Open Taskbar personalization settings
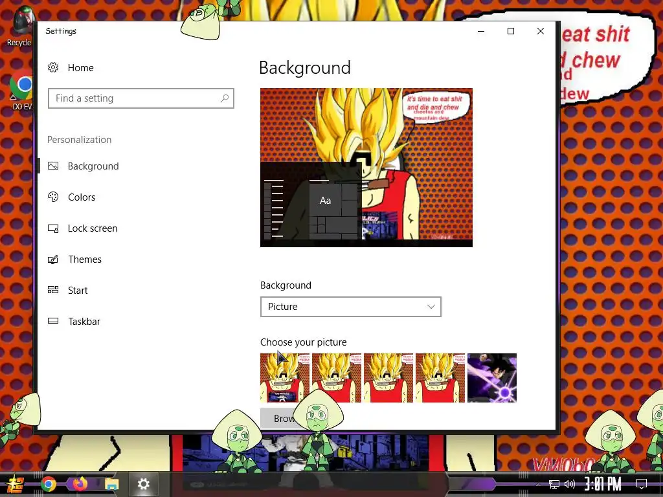Image resolution: width=663 pixels, height=497 pixels. (x=84, y=321)
